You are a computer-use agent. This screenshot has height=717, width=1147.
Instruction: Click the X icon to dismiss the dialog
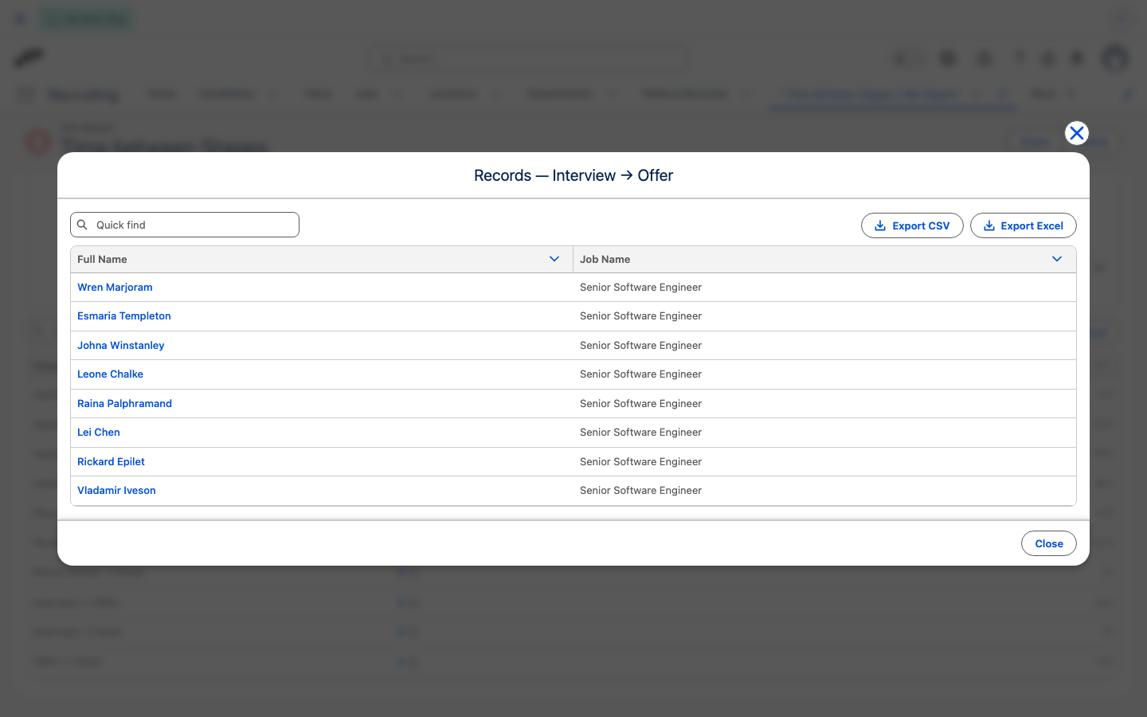pyautogui.click(x=1077, y=133)
